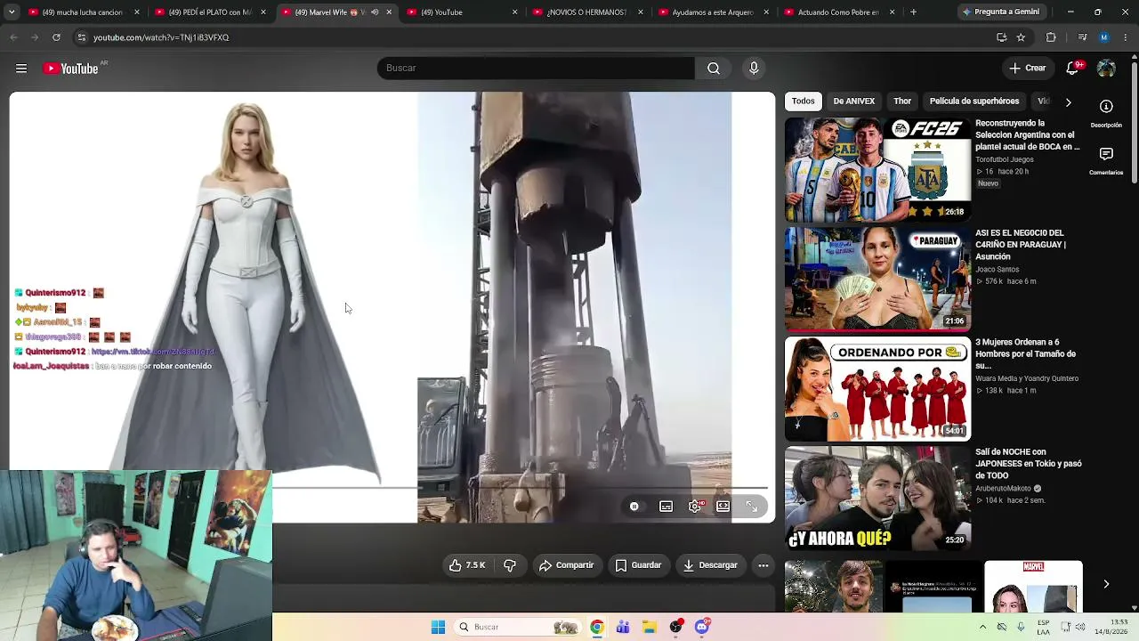The height and width of the screenshot is (641, 1139).
Task: Open the YouTube guide hamburger menu
Action: 21,69
